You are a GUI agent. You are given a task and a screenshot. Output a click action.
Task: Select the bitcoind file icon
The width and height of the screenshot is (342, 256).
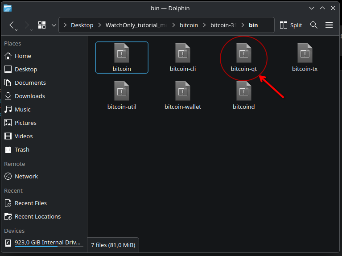click(x=244, y=91)
